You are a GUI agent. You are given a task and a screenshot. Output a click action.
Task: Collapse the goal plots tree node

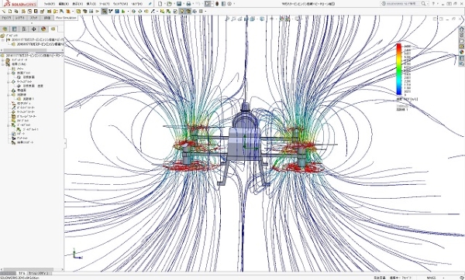click(9, 125)
